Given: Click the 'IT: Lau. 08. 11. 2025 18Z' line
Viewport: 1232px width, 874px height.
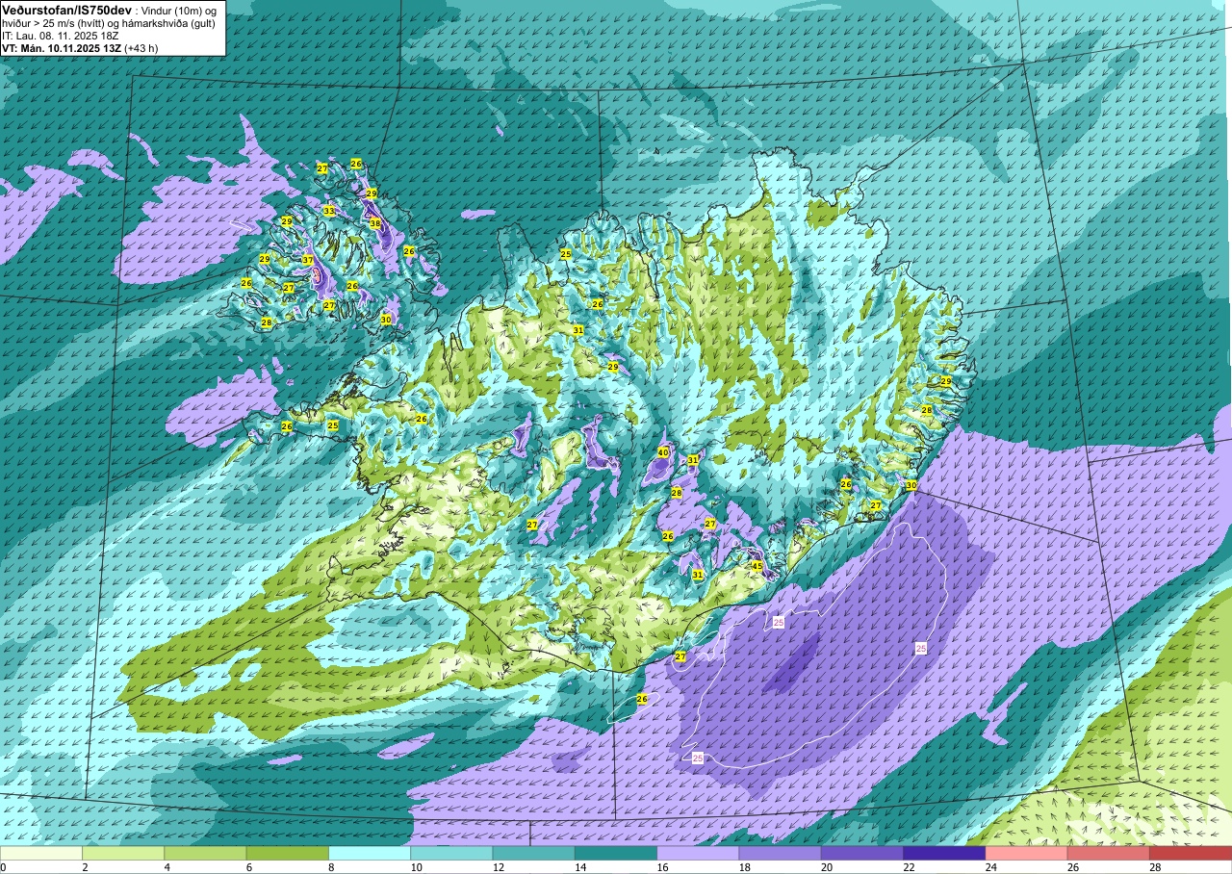Looking at the screenshot, I should 60,35.
